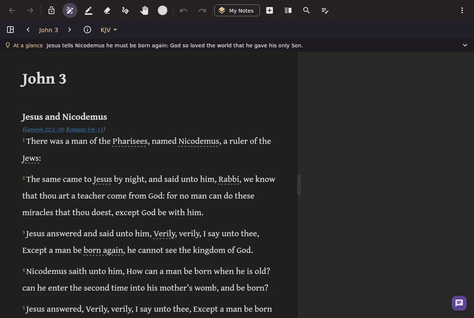Click the underlined name Jesus in verse 2
The width and height of the screenshot is (474, 318).
click(x=103, y=179)
